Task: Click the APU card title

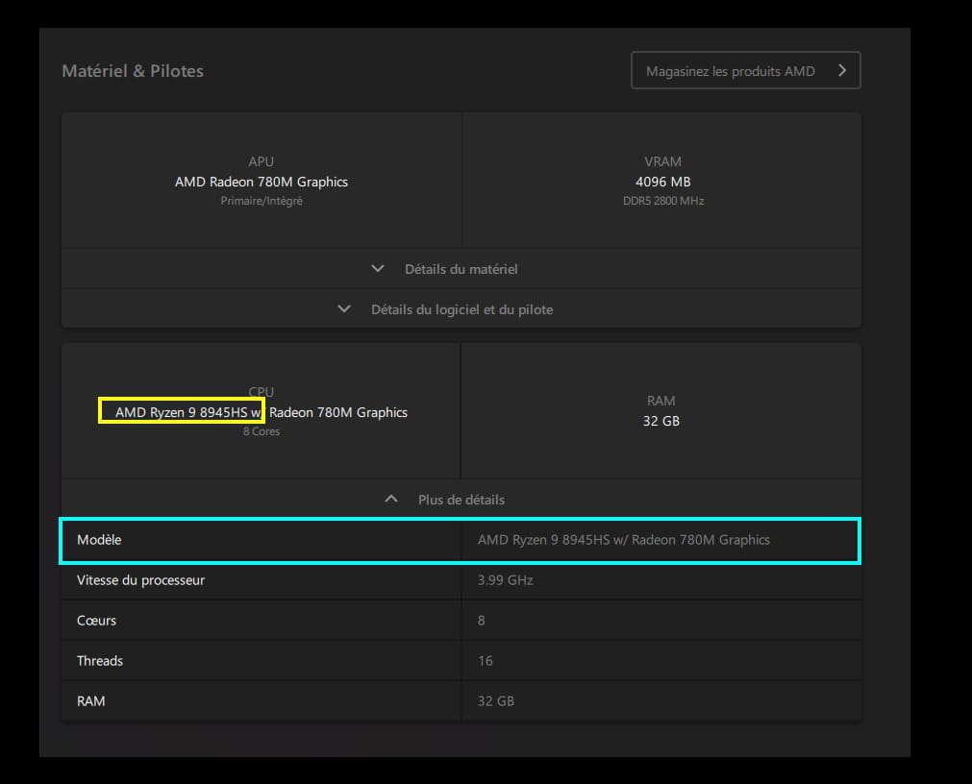Action: 261,161
